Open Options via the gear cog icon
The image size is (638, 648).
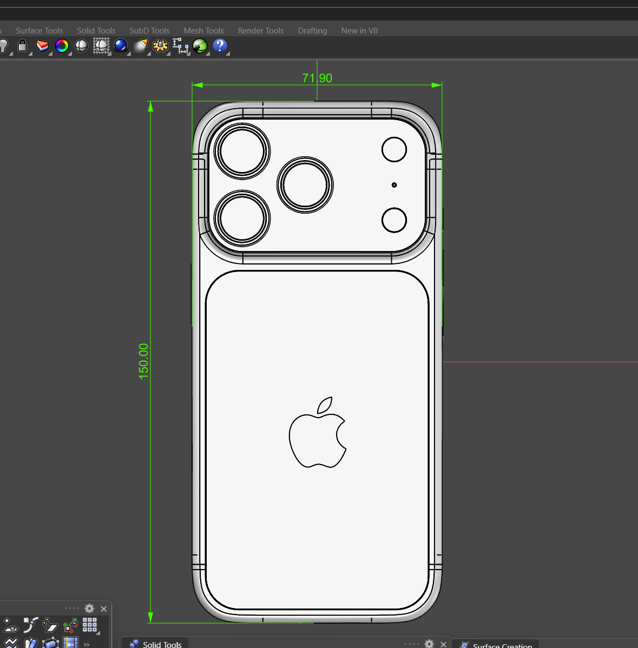[x=160, y=46]
